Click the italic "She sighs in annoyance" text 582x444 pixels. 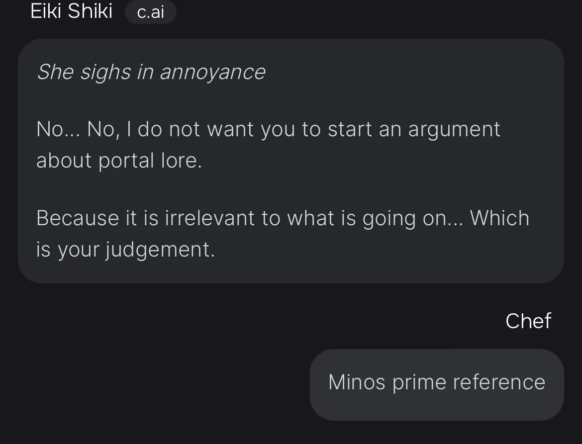(151, 72)
